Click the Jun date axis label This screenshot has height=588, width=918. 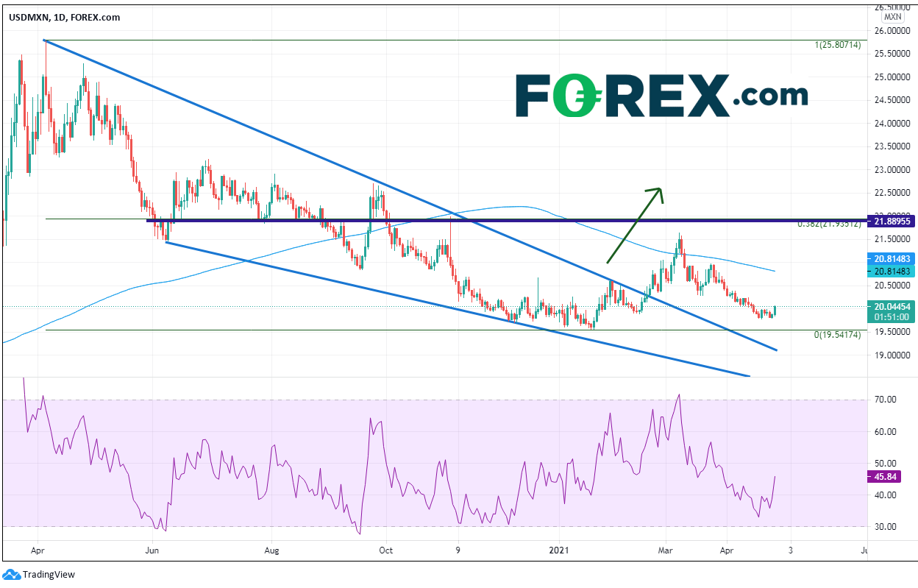152,549
